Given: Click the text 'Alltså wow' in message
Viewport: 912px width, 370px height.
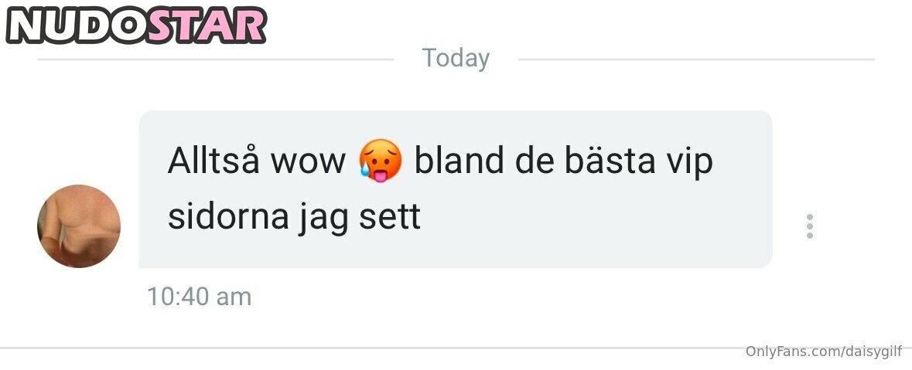Looking at the screenshot, I should (257, 161).
